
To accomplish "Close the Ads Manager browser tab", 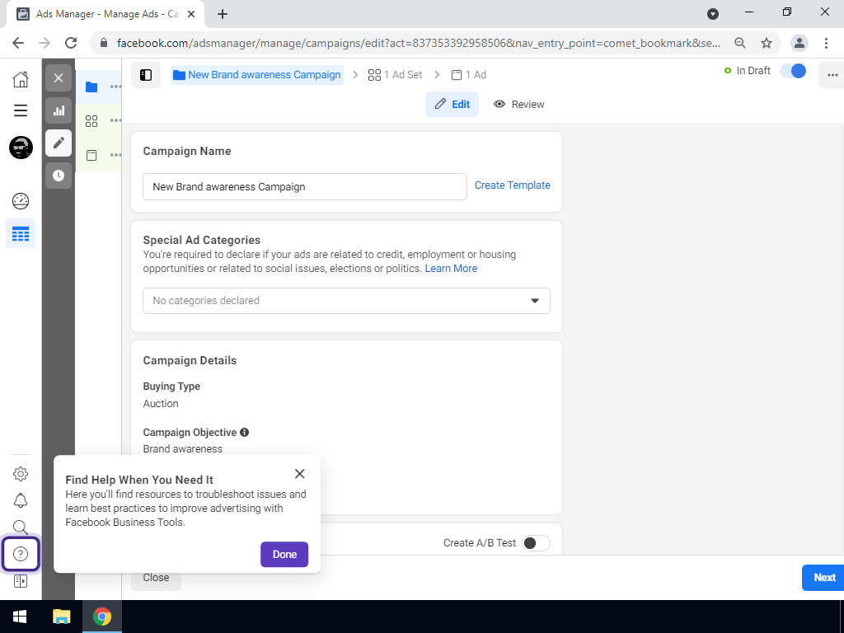I will 191,14.
